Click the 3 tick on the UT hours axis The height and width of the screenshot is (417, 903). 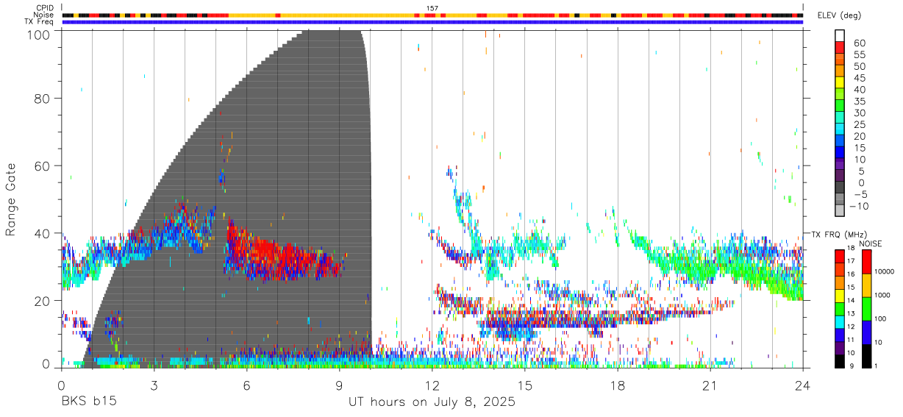coord(154,385)
